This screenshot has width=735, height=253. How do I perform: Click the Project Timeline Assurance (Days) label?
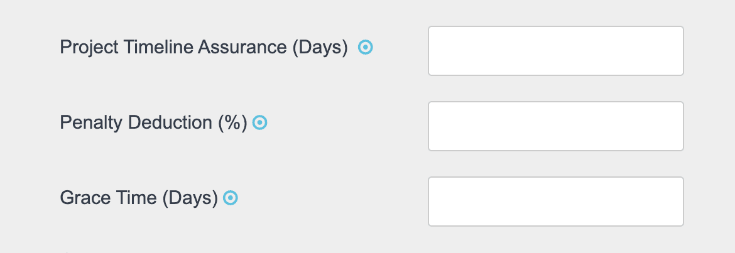click(x=204, y=48)
